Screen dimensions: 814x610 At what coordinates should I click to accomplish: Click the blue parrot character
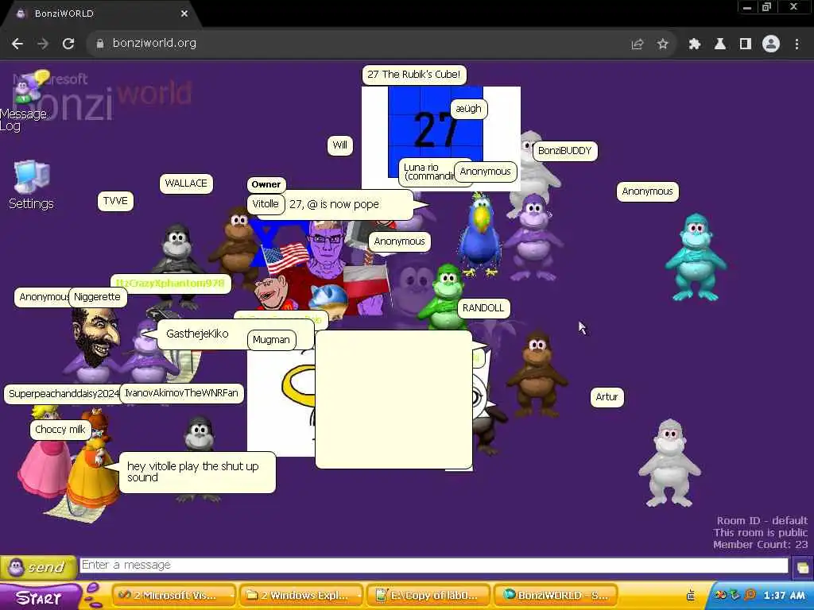(x=479, y=234)
